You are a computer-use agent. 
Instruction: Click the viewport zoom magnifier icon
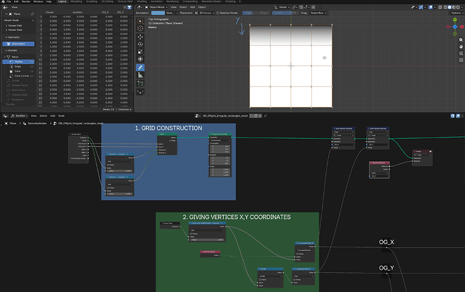point(461,40)
